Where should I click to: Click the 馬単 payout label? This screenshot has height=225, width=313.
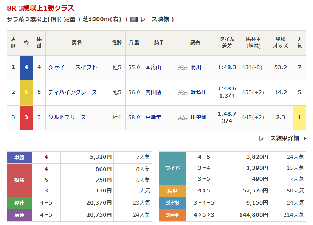pos(172,191)
